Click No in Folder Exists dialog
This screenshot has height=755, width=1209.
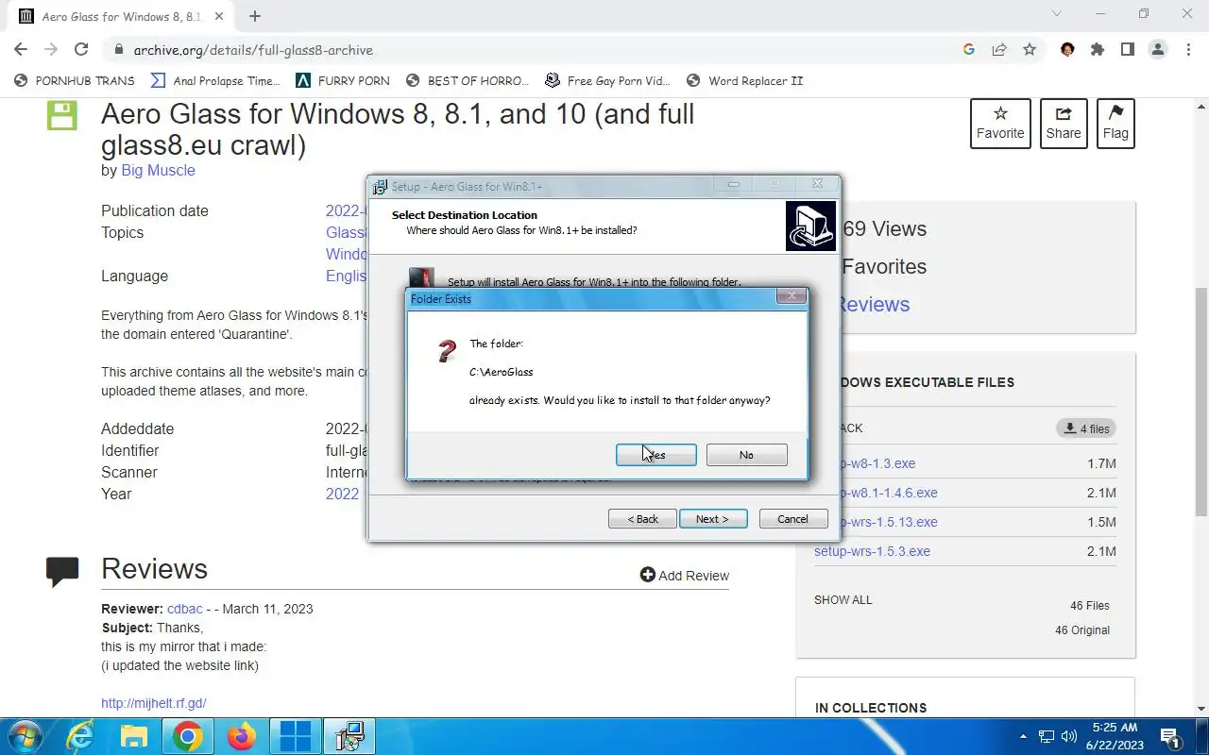click(746, 455)
